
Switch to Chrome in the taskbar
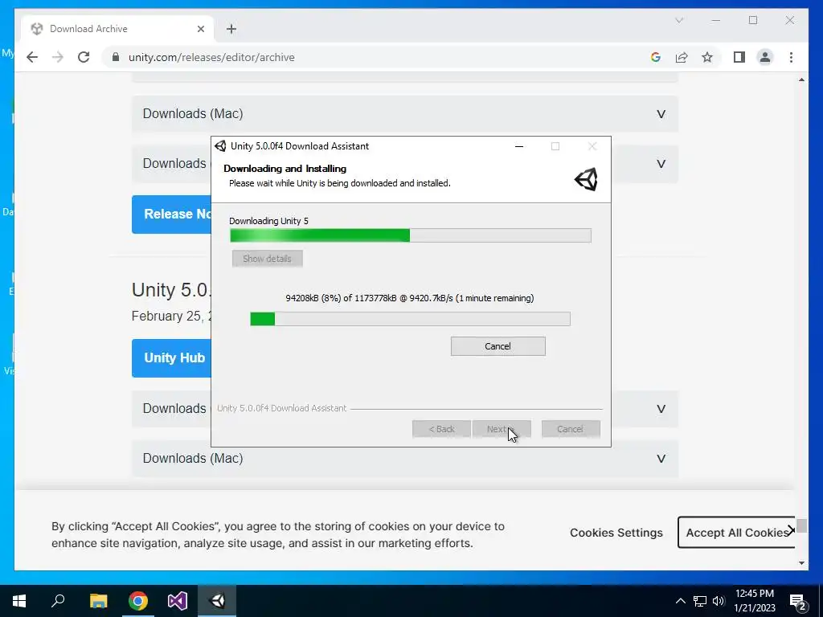pos(138,601)
